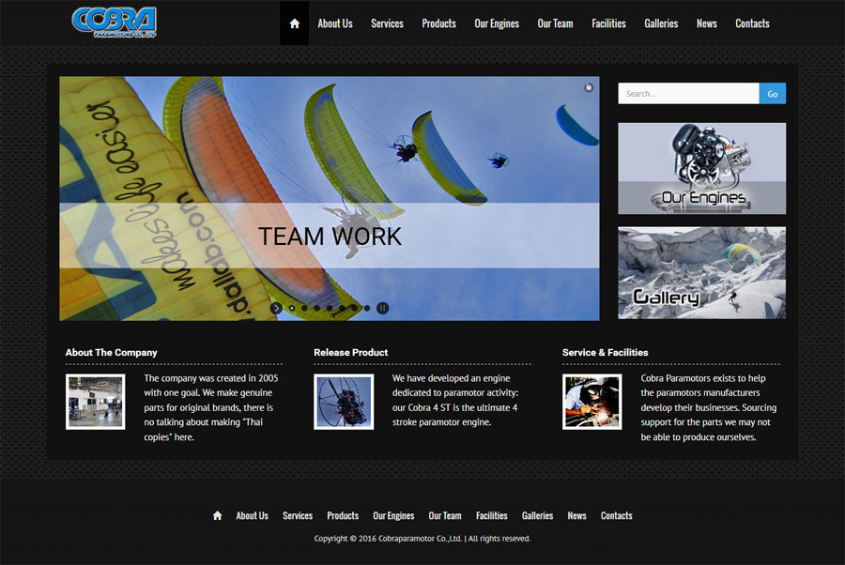Image resolution: width=845 pixels, height=565 pixels.
Task: Go to the home icon in the top navigation
Action: coord(294,23)
